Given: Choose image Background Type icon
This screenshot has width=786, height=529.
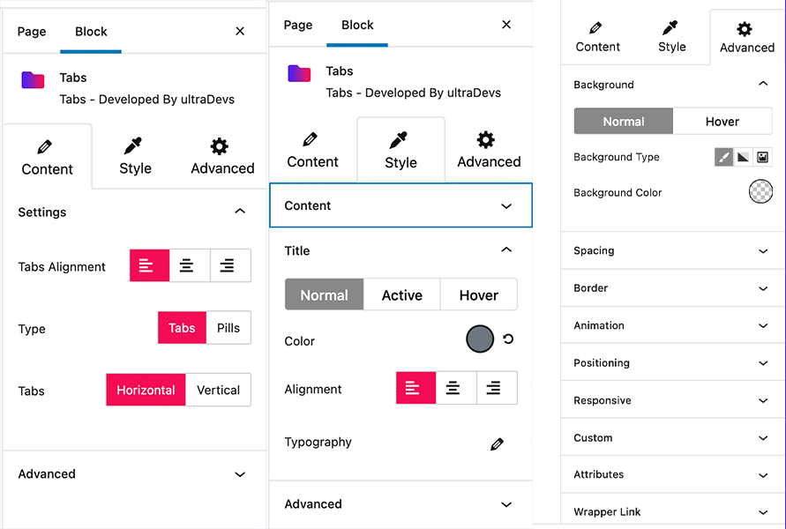Looking at the screenshot, I should click(x=762, y=157).
